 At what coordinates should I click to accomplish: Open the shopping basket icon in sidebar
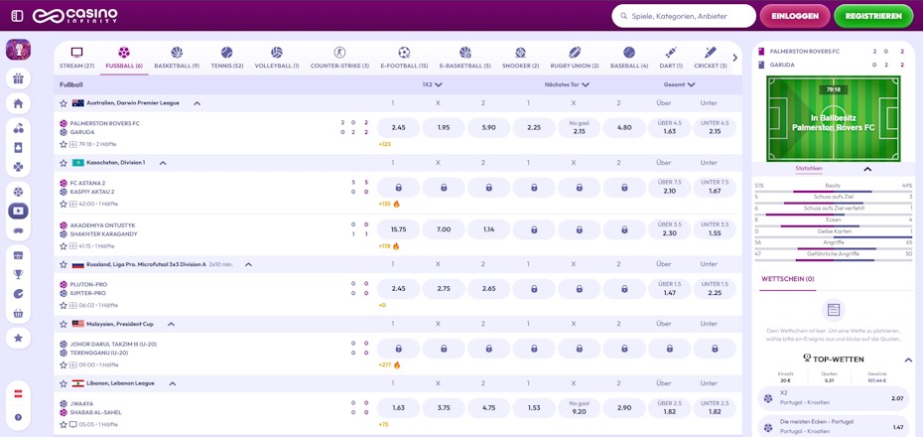[x=18, y=313]
